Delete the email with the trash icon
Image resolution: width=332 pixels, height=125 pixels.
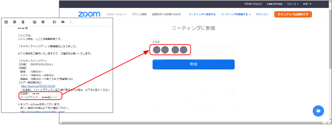point(23,22)
